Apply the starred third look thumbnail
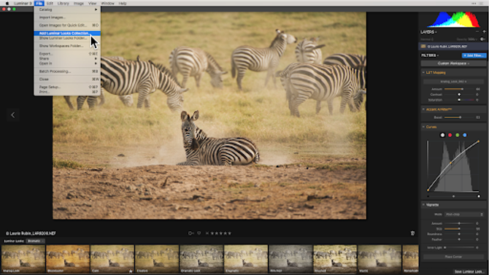This screenshot has height=275, width=489. (x=112, y=259)
